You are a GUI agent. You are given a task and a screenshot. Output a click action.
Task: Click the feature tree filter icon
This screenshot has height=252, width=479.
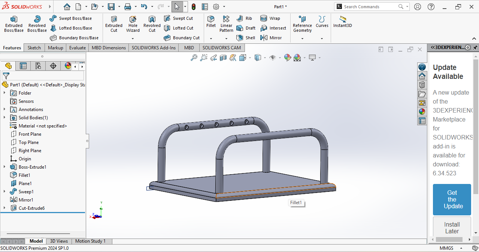pos(6,76)
